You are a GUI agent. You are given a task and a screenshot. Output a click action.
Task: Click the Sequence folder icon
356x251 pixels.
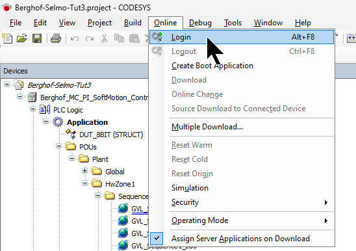click(110, 196)
